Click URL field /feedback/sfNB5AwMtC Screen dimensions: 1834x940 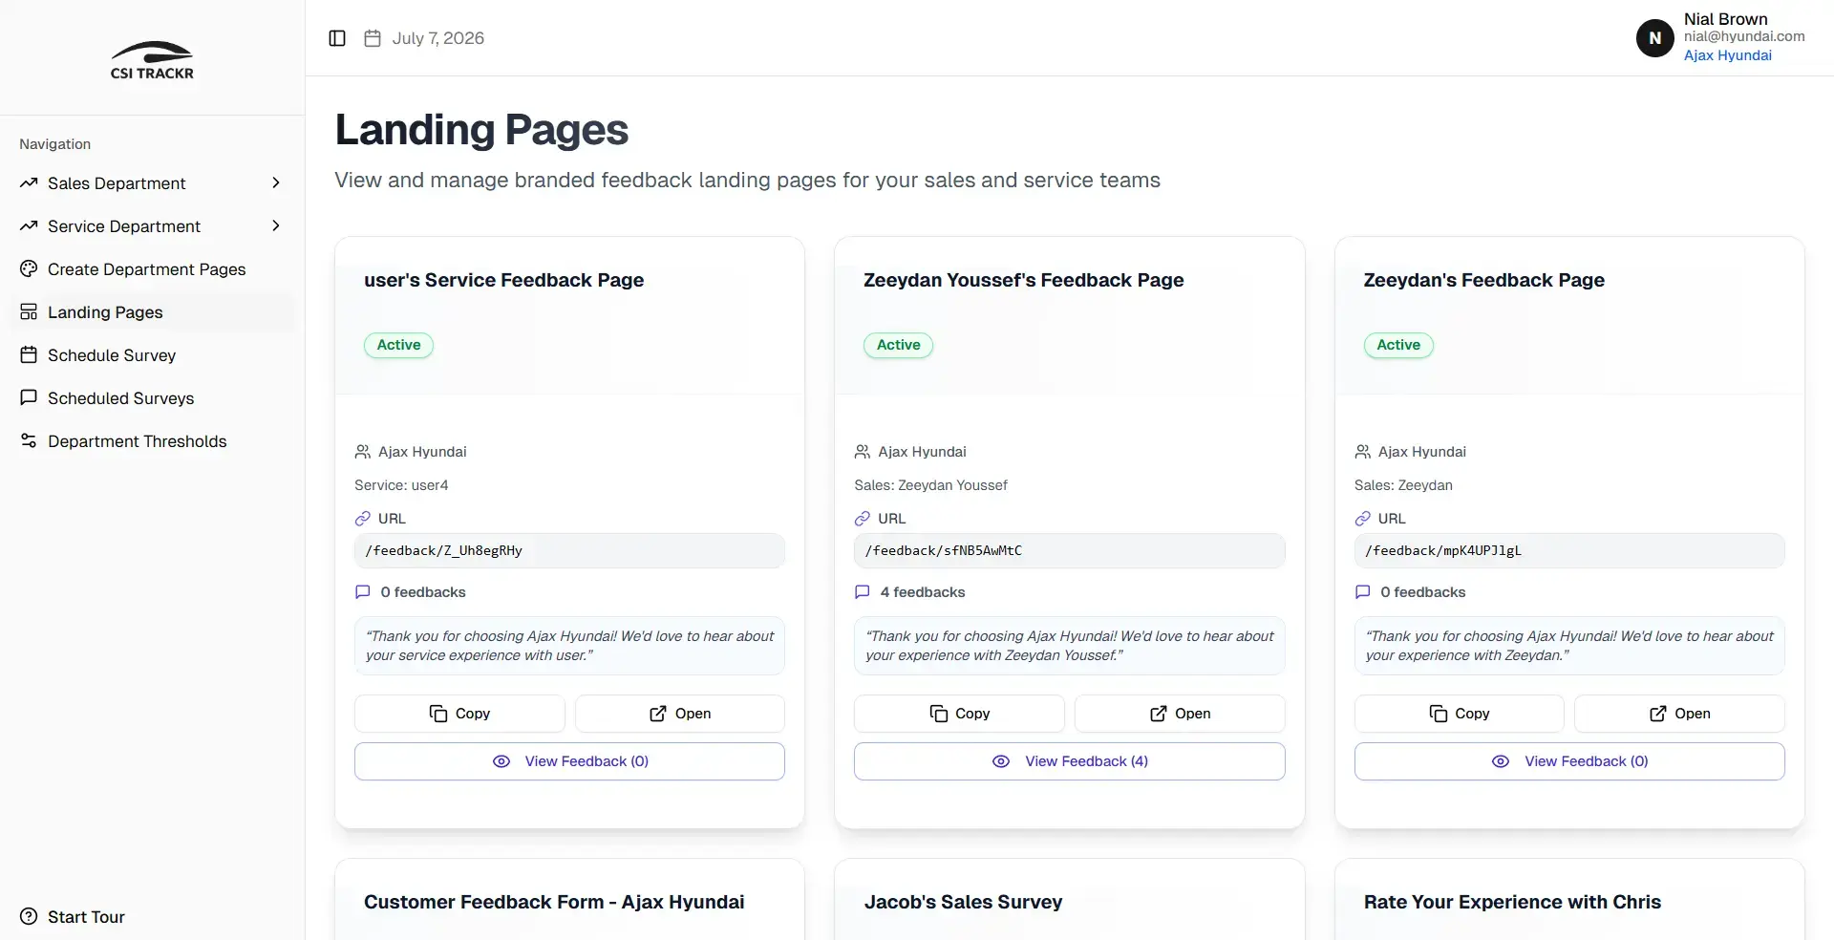(1070, 550)
